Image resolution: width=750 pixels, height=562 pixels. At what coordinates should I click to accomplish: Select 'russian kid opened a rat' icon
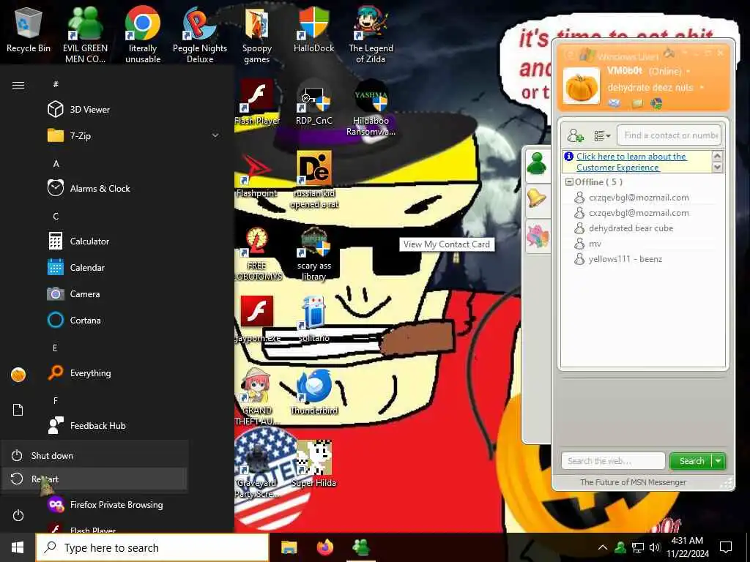(314, 180)
